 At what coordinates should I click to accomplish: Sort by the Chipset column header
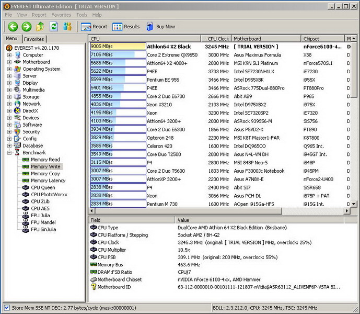(x=323, y=39)
